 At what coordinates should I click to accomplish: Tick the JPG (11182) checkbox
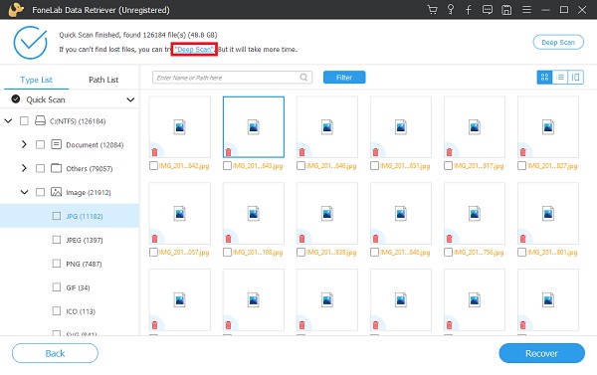(x=57, y=216)
